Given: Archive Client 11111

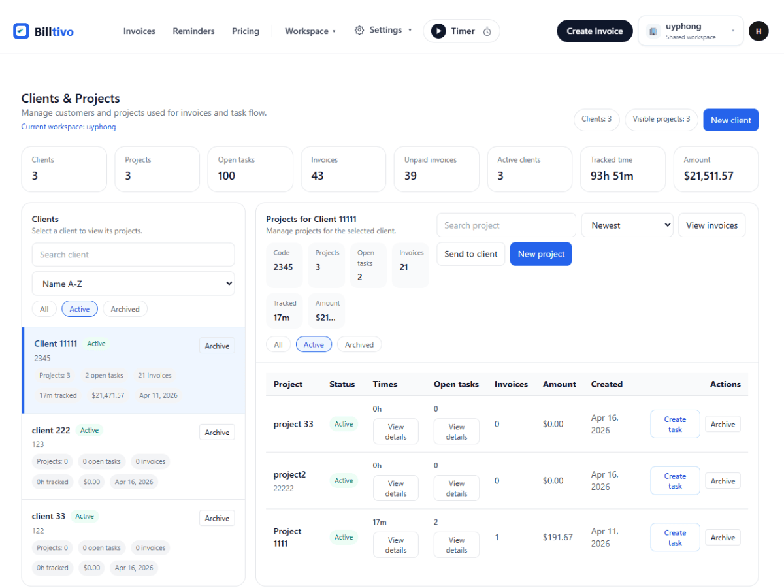Looking at the screenshot, I should point(217,346).
